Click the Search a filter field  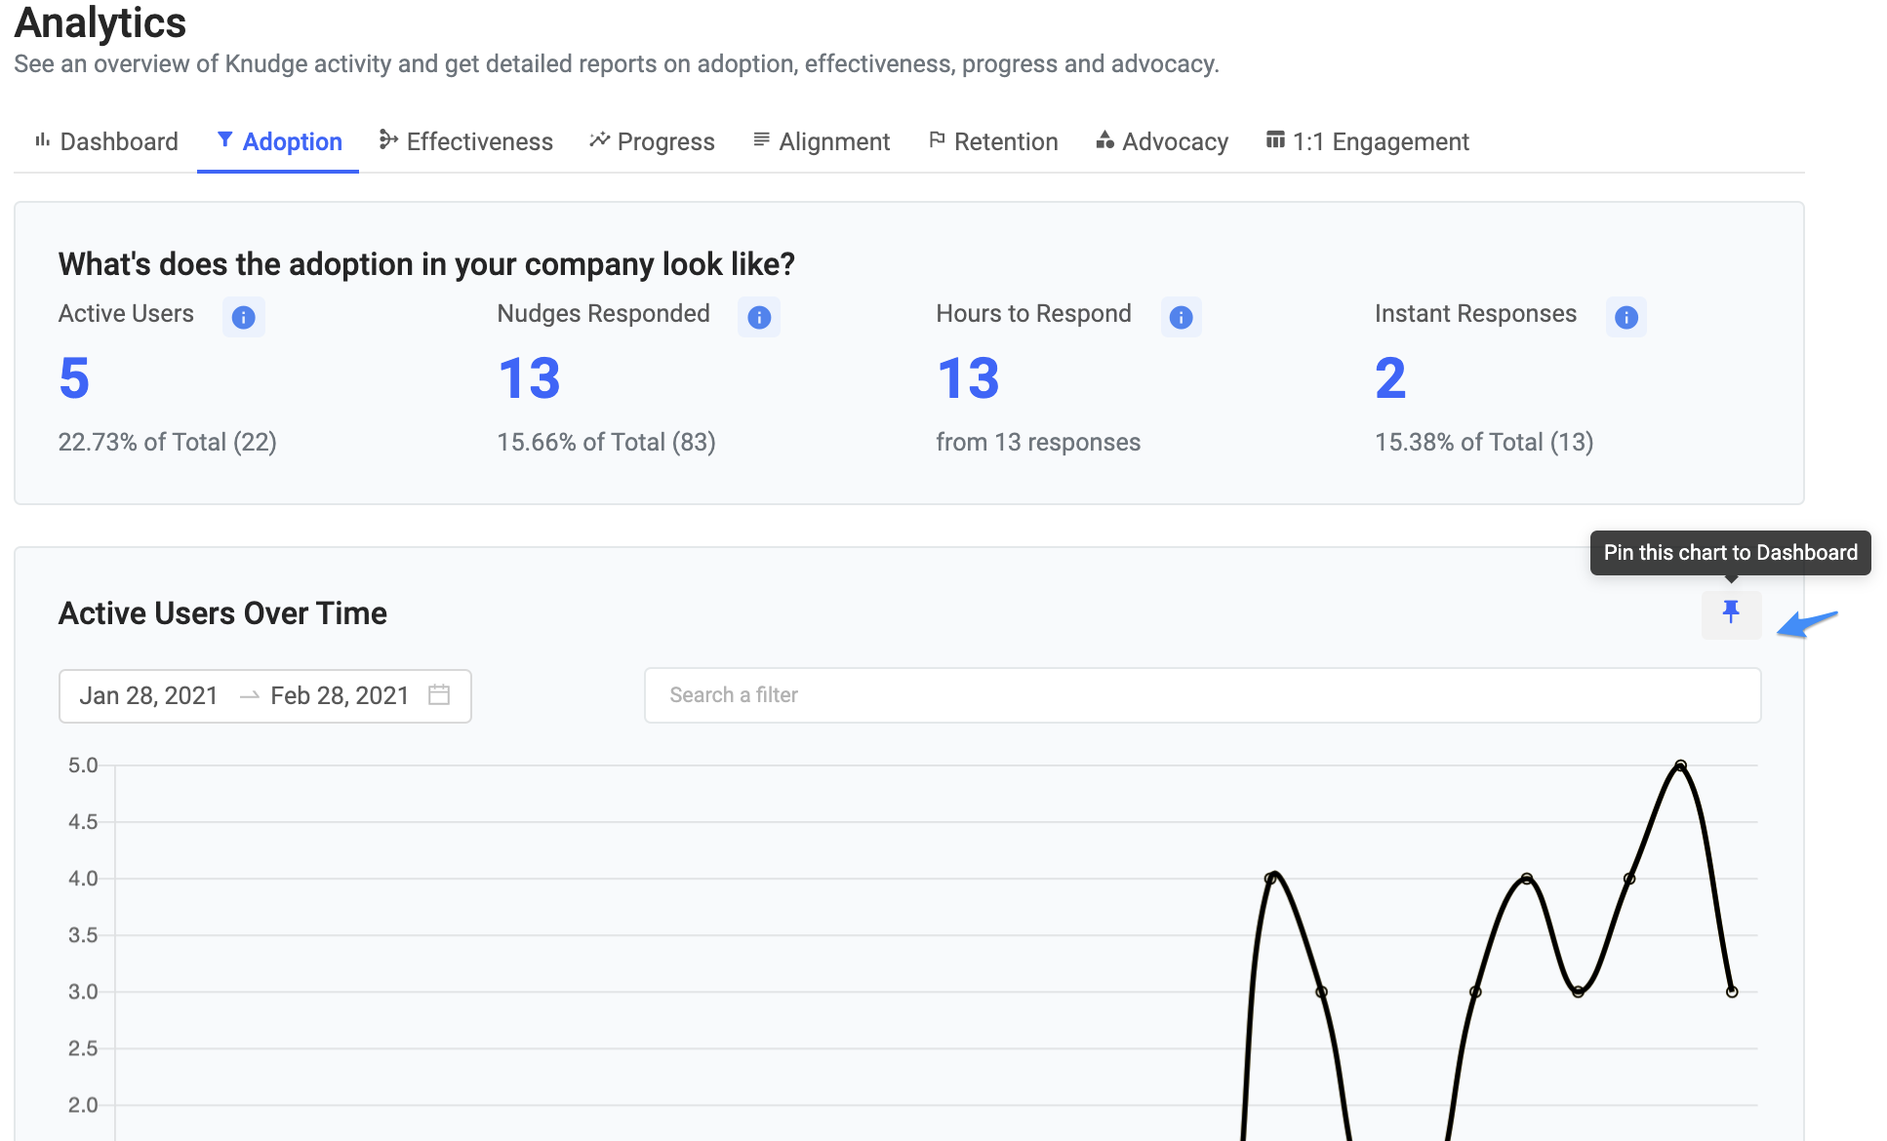1202,695
